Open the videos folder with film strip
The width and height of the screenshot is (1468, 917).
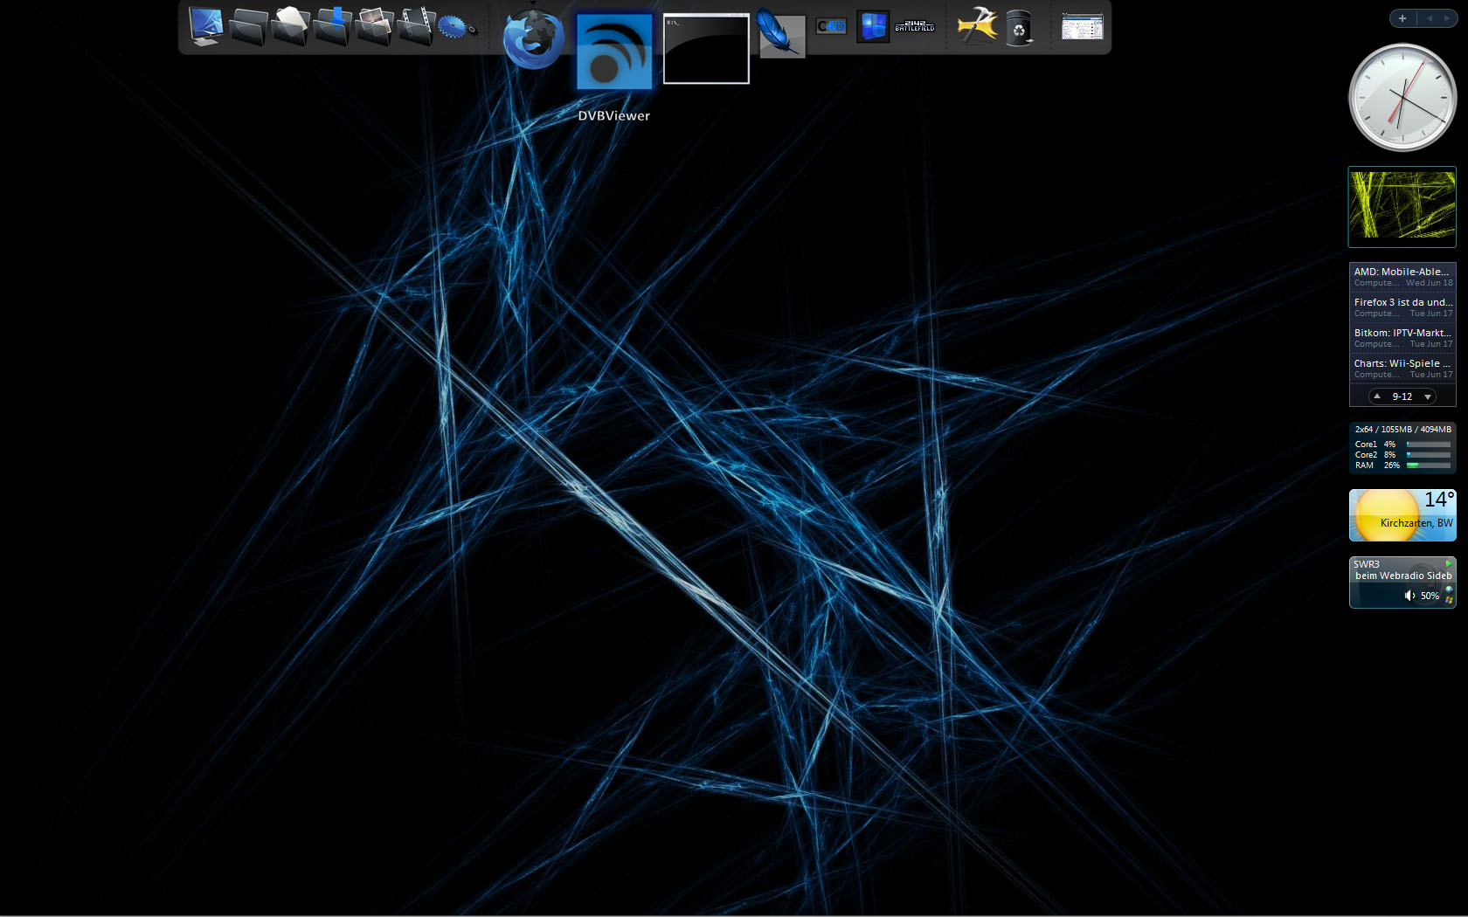(417, 26)
